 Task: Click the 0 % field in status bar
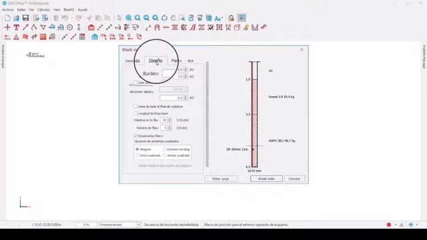click(x=86, y=225)
